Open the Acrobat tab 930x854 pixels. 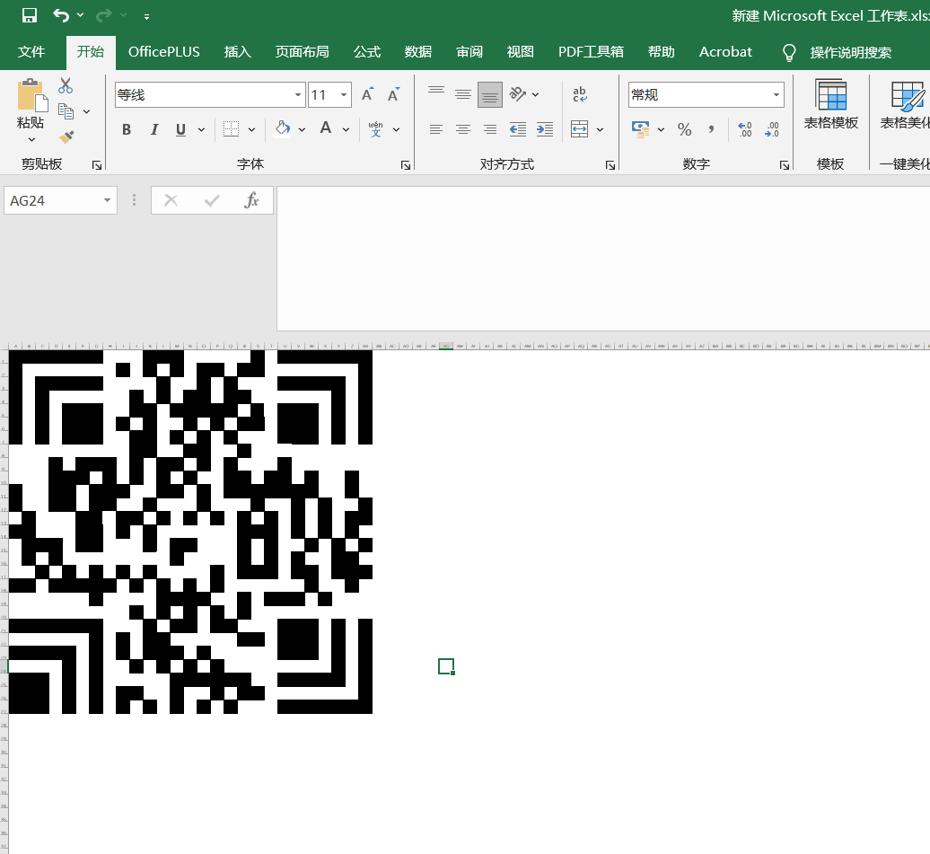pyautogui.click(x=725, y=52)
